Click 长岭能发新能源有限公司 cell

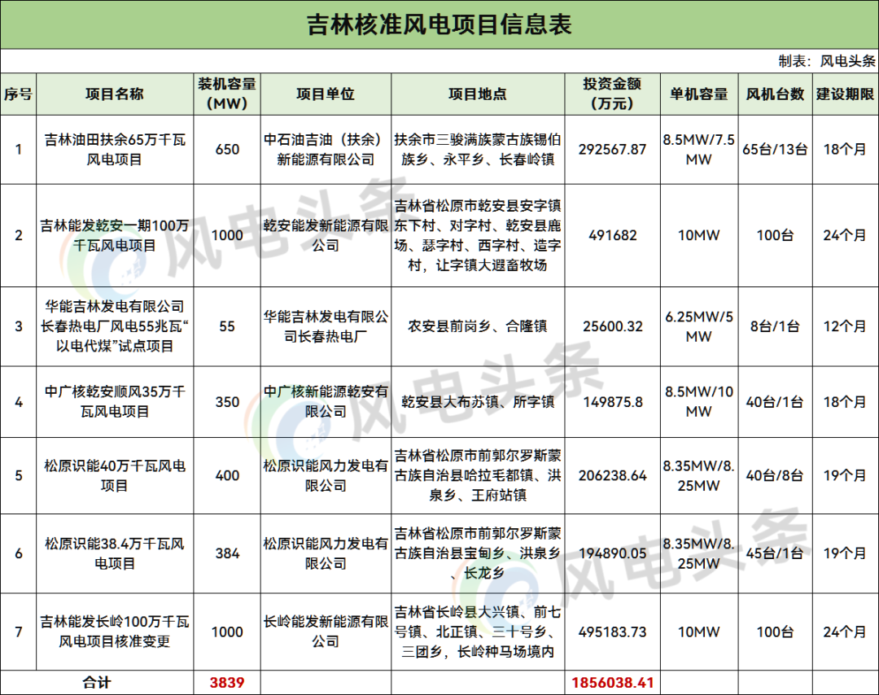click(326, 632)
